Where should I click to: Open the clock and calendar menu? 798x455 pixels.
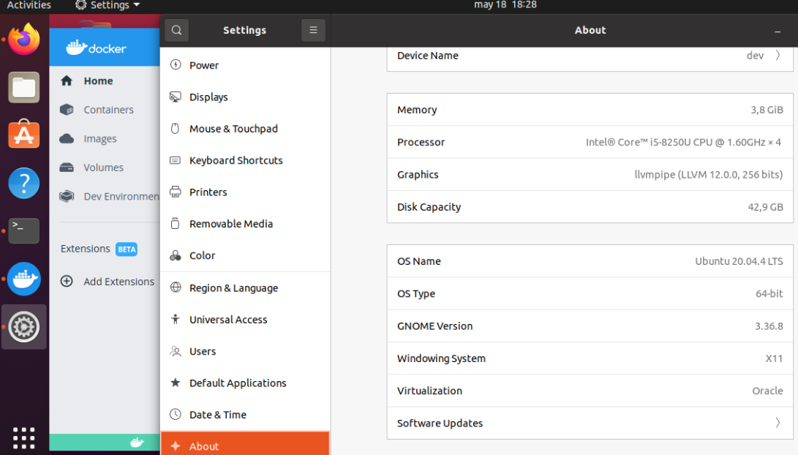[505, 5]
